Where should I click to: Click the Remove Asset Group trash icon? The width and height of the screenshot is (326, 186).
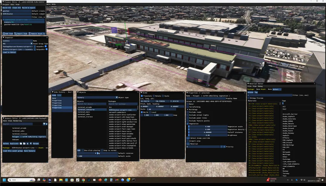tap(30, 34)
